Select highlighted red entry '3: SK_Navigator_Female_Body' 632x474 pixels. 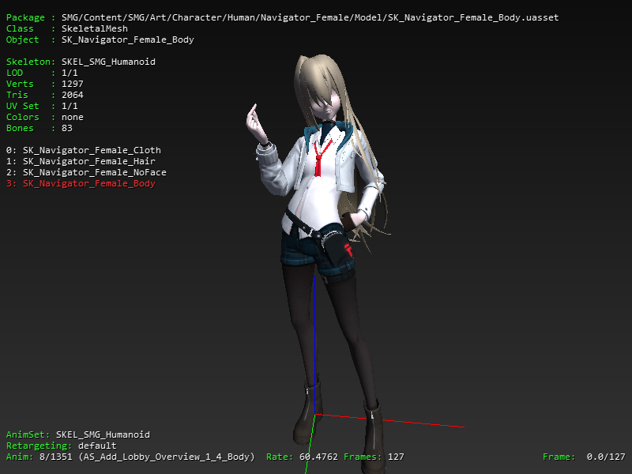click(81, 183)
